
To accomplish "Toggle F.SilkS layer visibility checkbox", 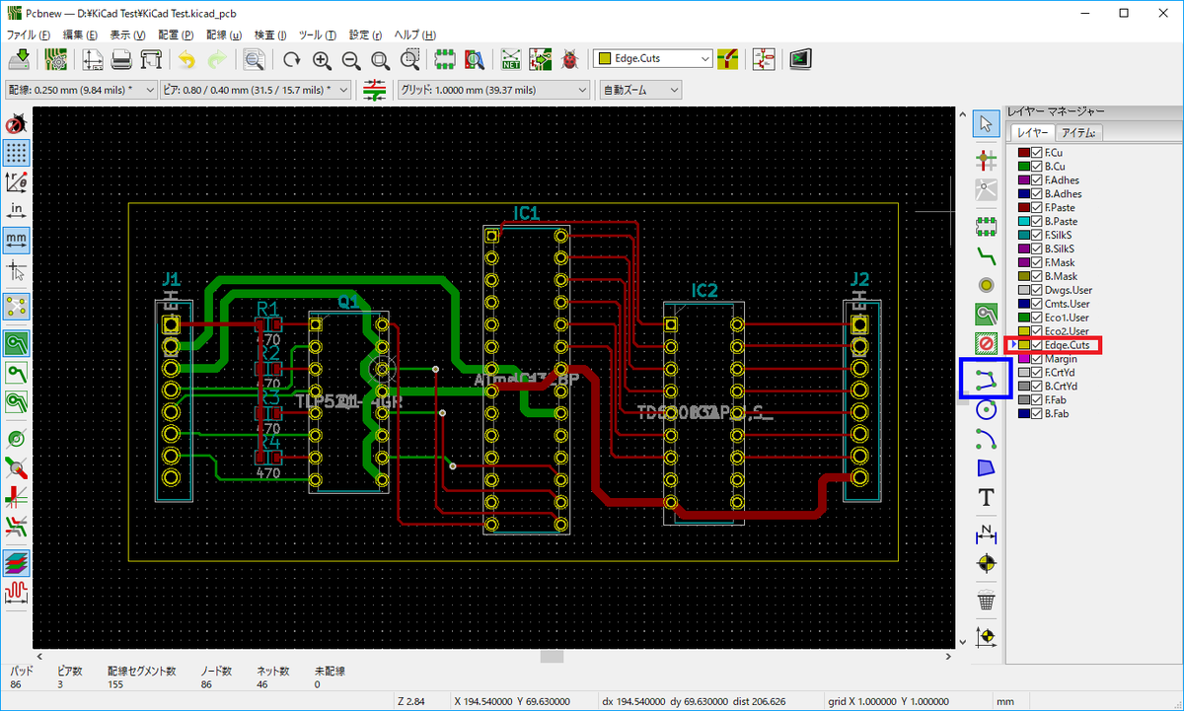I will (1037, 236).
